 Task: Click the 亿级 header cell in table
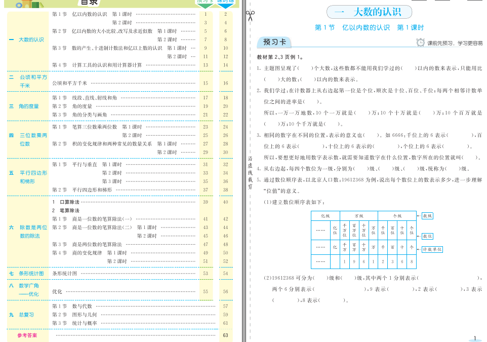point(325,216)
